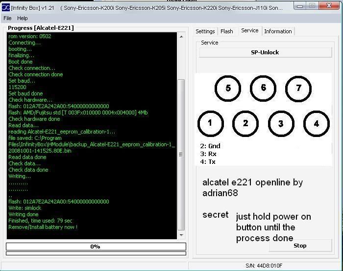This screenshot has width=343, height=271.
Task: Click pin circle number 6 in diagram
Action: (263, 88)
